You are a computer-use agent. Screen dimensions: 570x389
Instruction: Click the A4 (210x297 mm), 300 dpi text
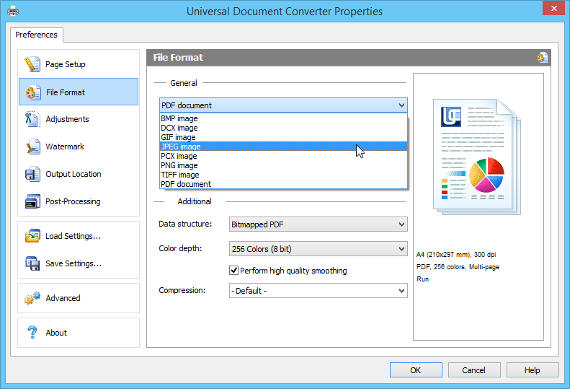[456, 255]
